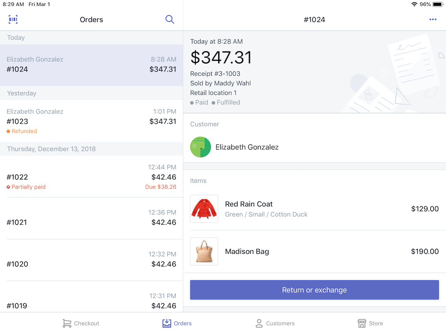Check Wi-Fi status icon in status bar
The image size is (446, 334).
[414, 4]
